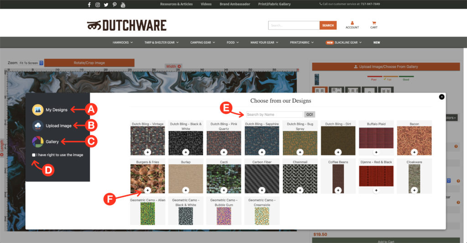Image resolution: width=467 pixels, height=243 pixels.
Task: Expand the Slackline Gear menu
Action: point(344,42)
